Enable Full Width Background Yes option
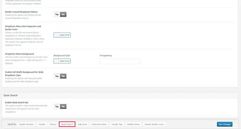Image resolution: width=241 pixels, height=129 pixels. pos(57,76)
